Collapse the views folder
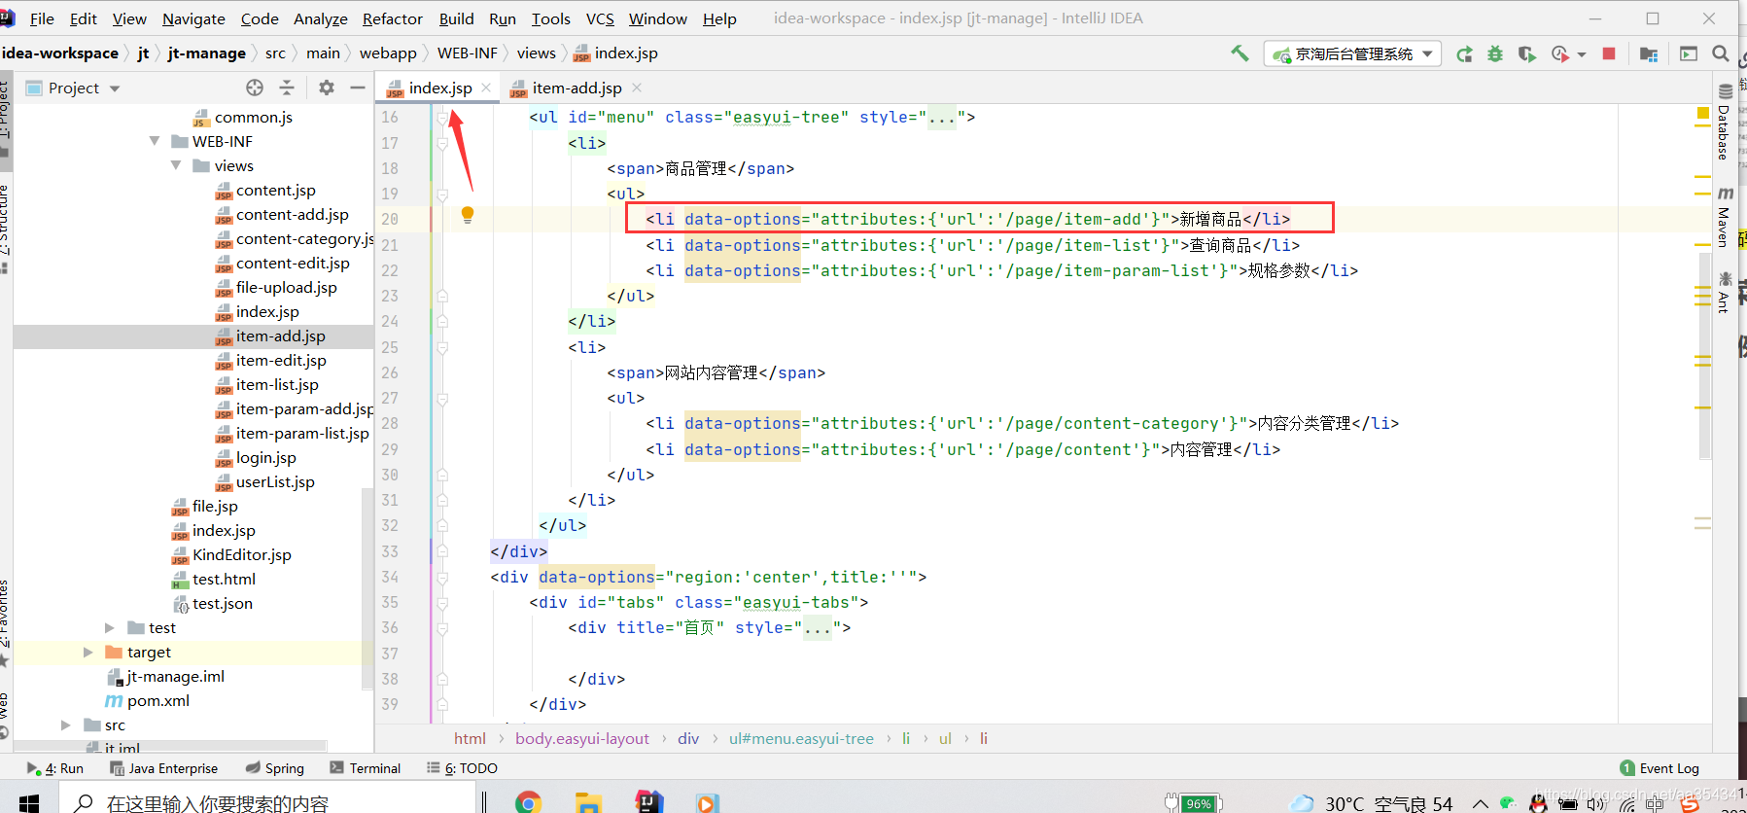The height and width of the screenshot is (813, 1747). [176, 165]
